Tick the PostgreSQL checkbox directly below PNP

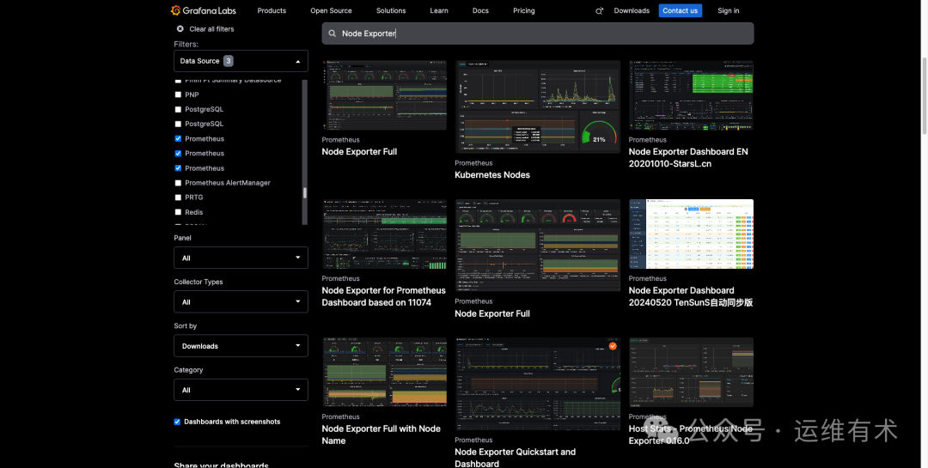(178, 109)
